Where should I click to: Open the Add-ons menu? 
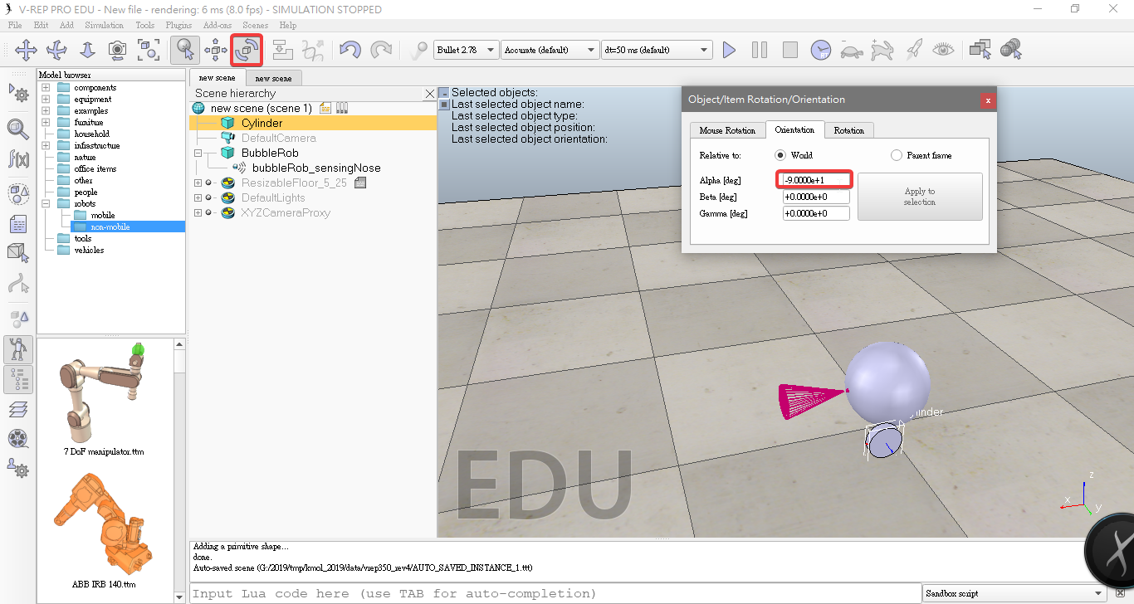pos(218,26)
